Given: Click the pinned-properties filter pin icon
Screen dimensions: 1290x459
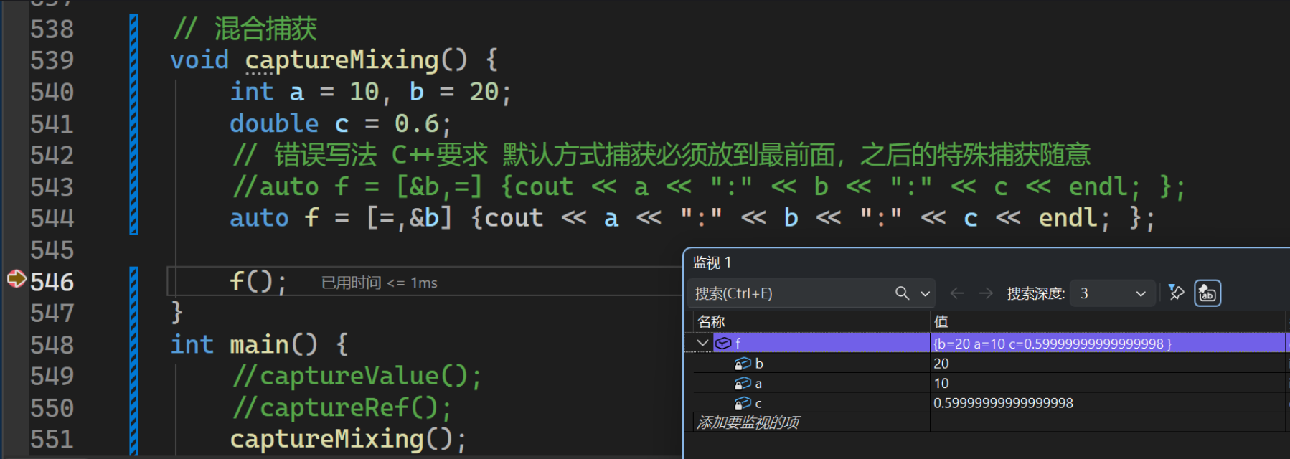Looking at the screenshot, I should click(x=1176, y=293).
